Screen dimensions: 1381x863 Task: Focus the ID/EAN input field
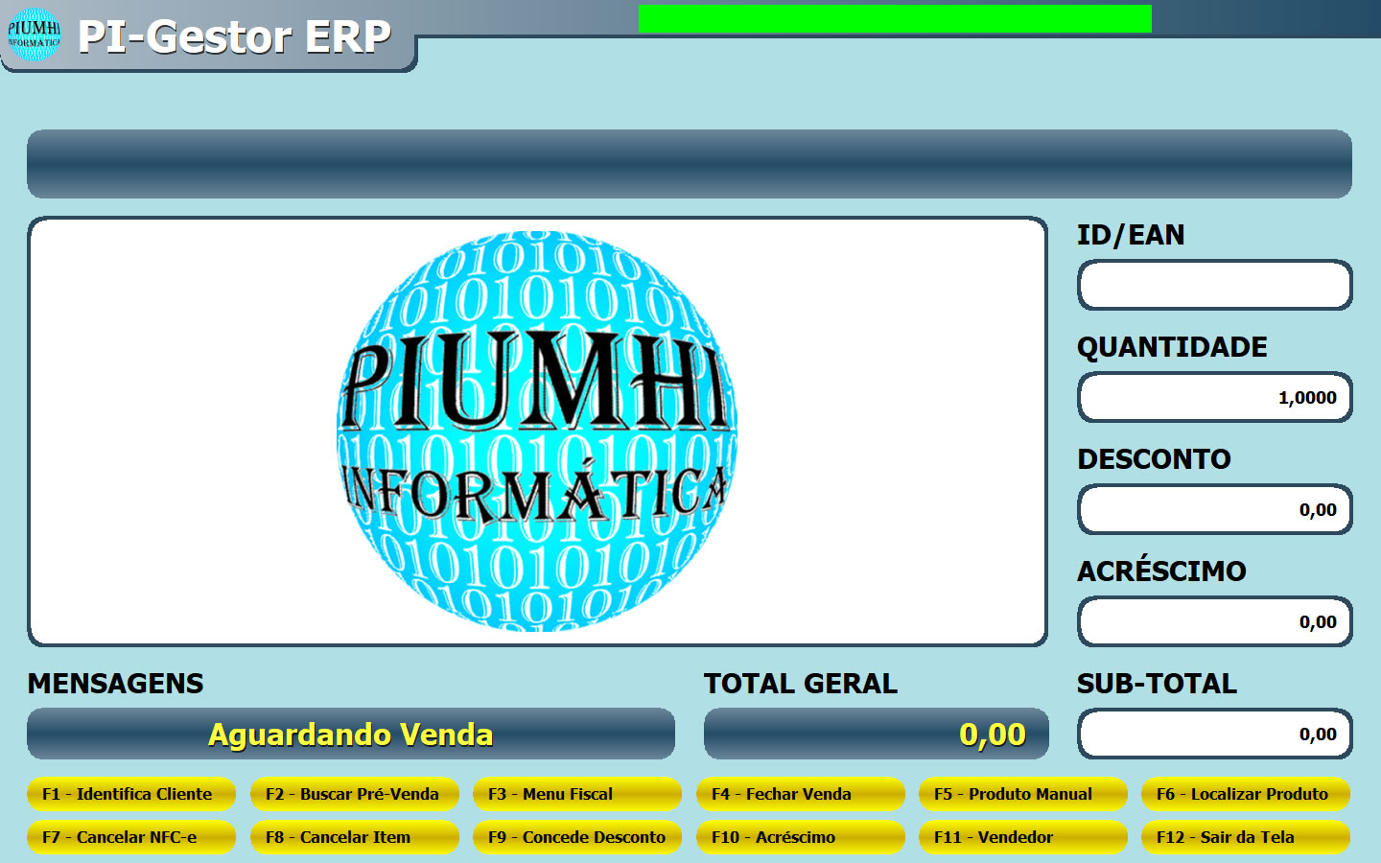1215,285
